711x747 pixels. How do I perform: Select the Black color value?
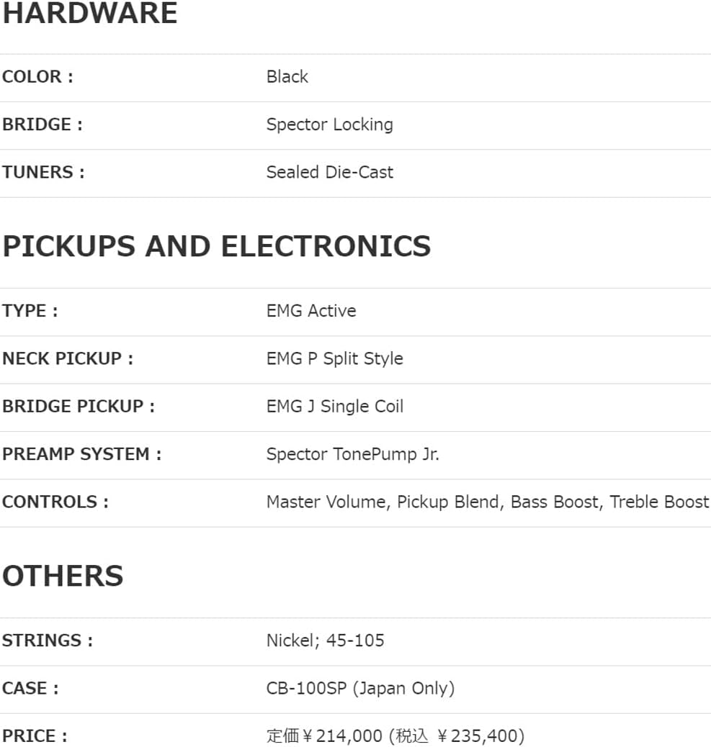[x=287, y=77]
